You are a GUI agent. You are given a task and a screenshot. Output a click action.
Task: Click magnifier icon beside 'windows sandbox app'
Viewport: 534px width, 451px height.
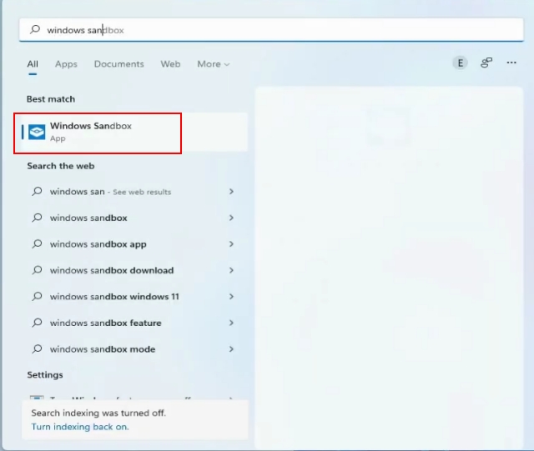click(x=37, y=243)
